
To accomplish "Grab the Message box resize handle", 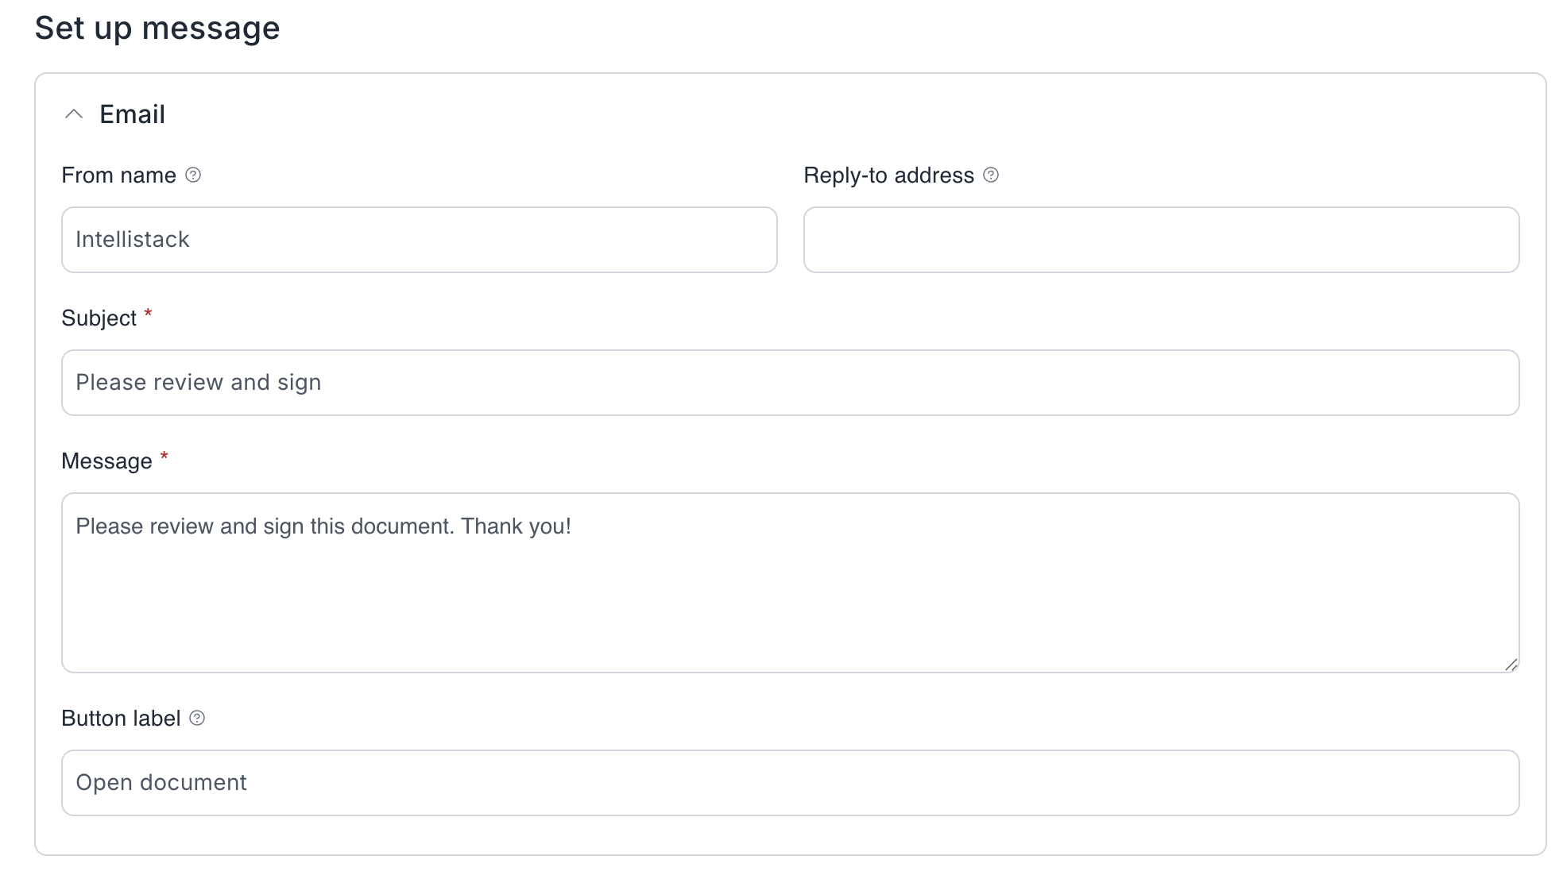I will [x=1511, y=665].
